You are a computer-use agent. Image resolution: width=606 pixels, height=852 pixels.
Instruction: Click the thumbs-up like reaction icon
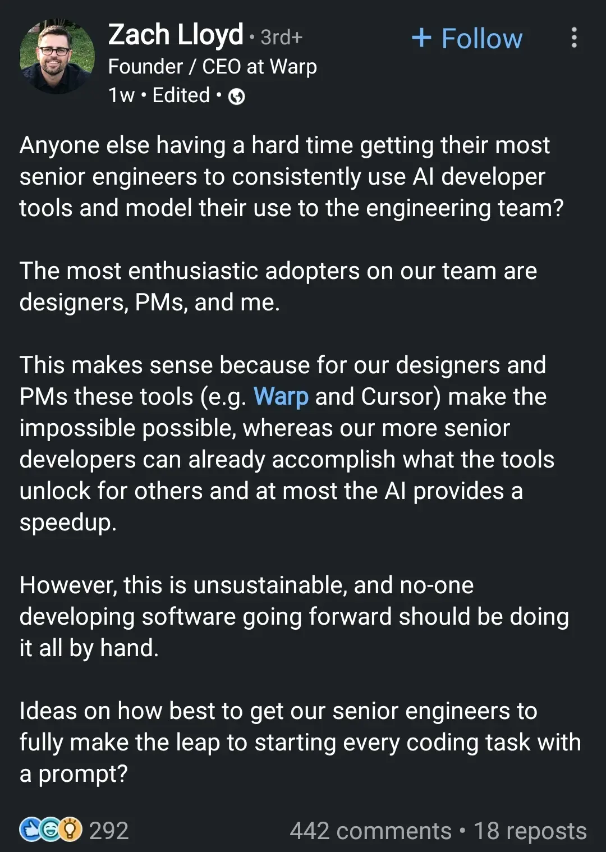coord(31,830)
